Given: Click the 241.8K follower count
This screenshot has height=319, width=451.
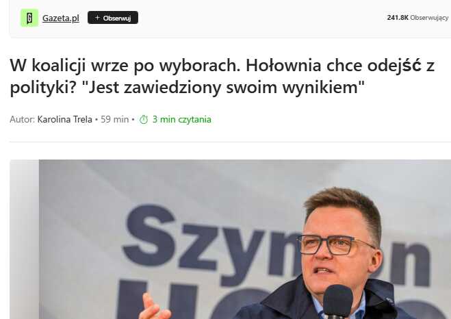Looking at the screenshot, I should click(398, 18).
